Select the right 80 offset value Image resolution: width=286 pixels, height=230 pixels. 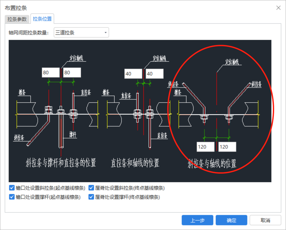coord(71,72)
